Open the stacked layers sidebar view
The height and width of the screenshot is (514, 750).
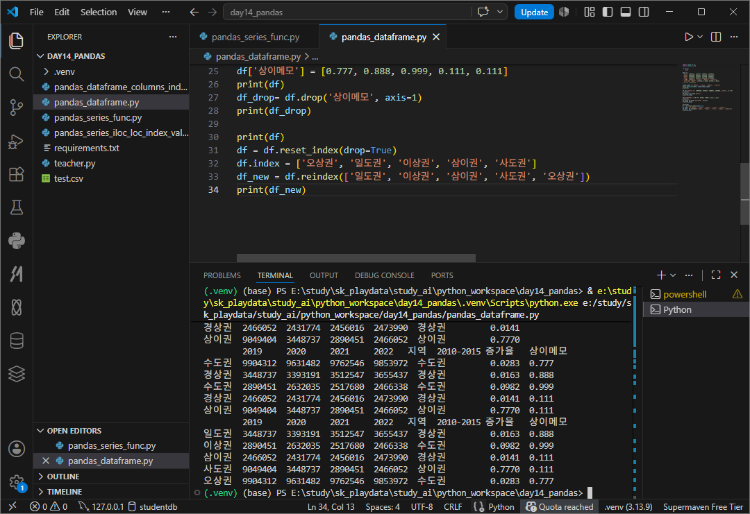(16, 374)
